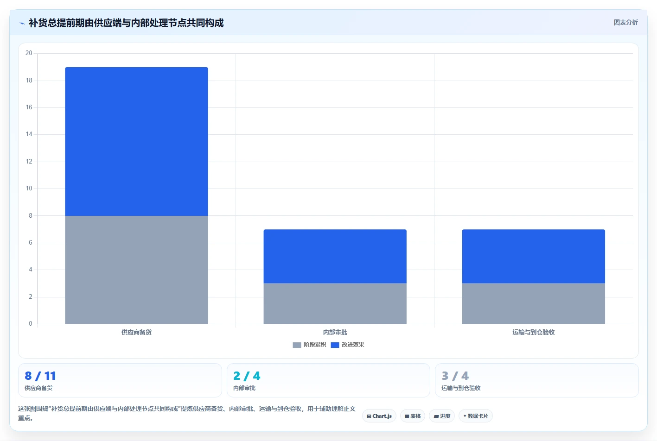Click the 供应商备货 x-axis label
This screenshot has height=441, width=657.
pos(136,333)
